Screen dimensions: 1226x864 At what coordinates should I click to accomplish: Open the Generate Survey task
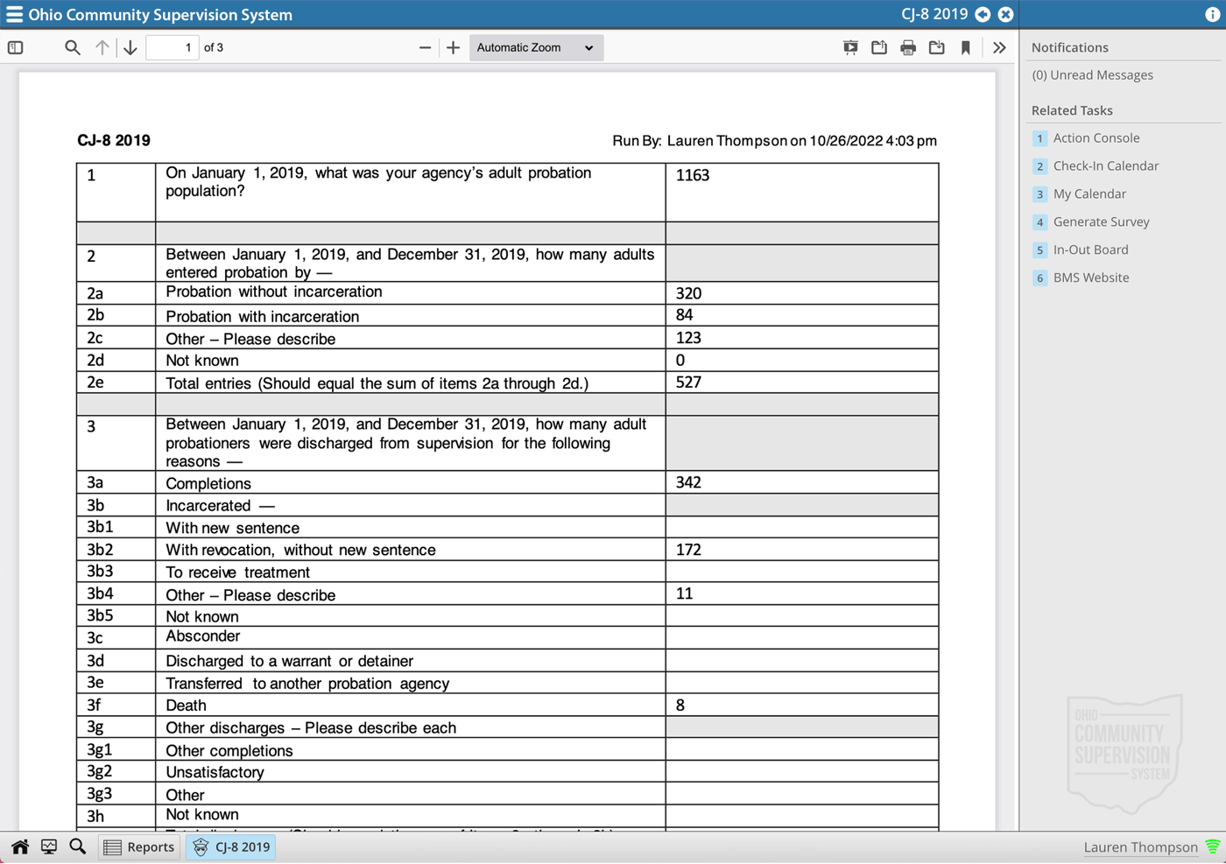(x=1101, y=221)
